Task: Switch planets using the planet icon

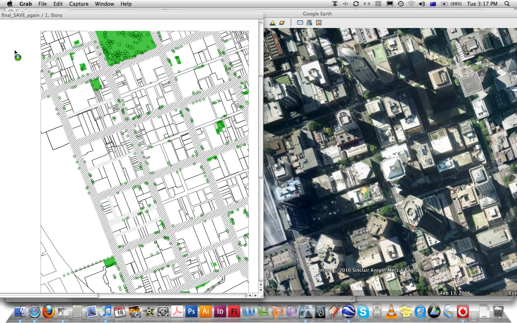Action: (x=282, y=22)
